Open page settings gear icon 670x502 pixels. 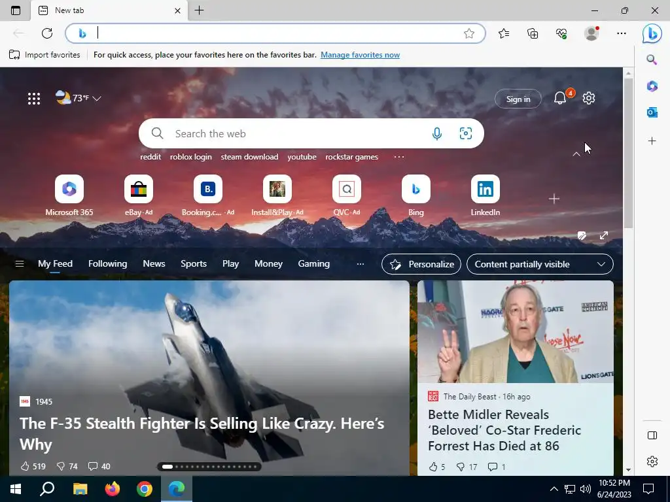click(x=589, y=98)
